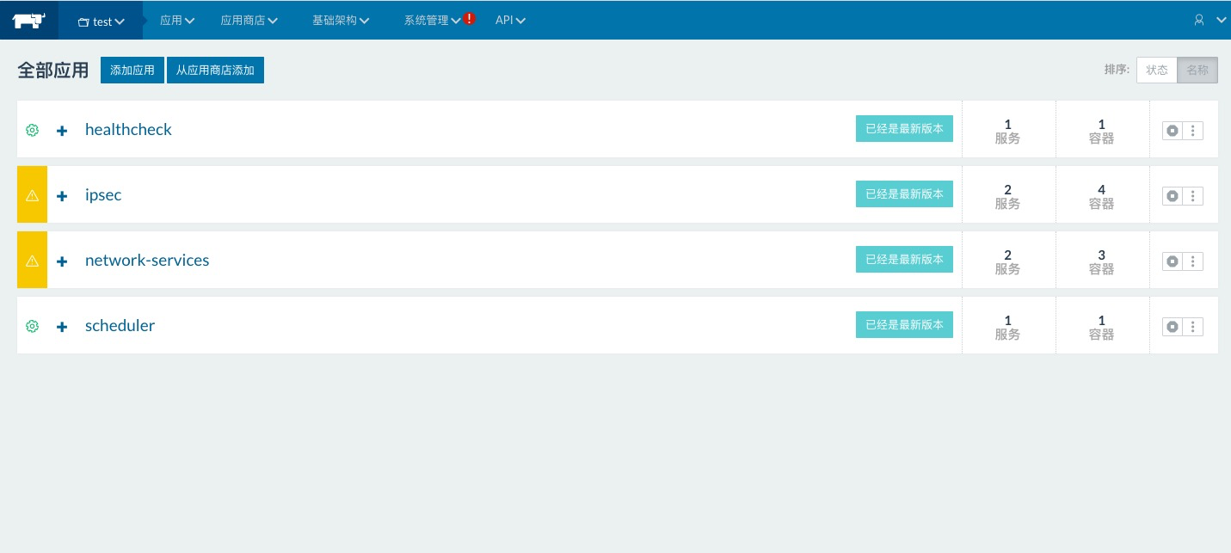Open the healthcheck stack link
This screenshot has height=553, width=1231.
coord(128,130)
